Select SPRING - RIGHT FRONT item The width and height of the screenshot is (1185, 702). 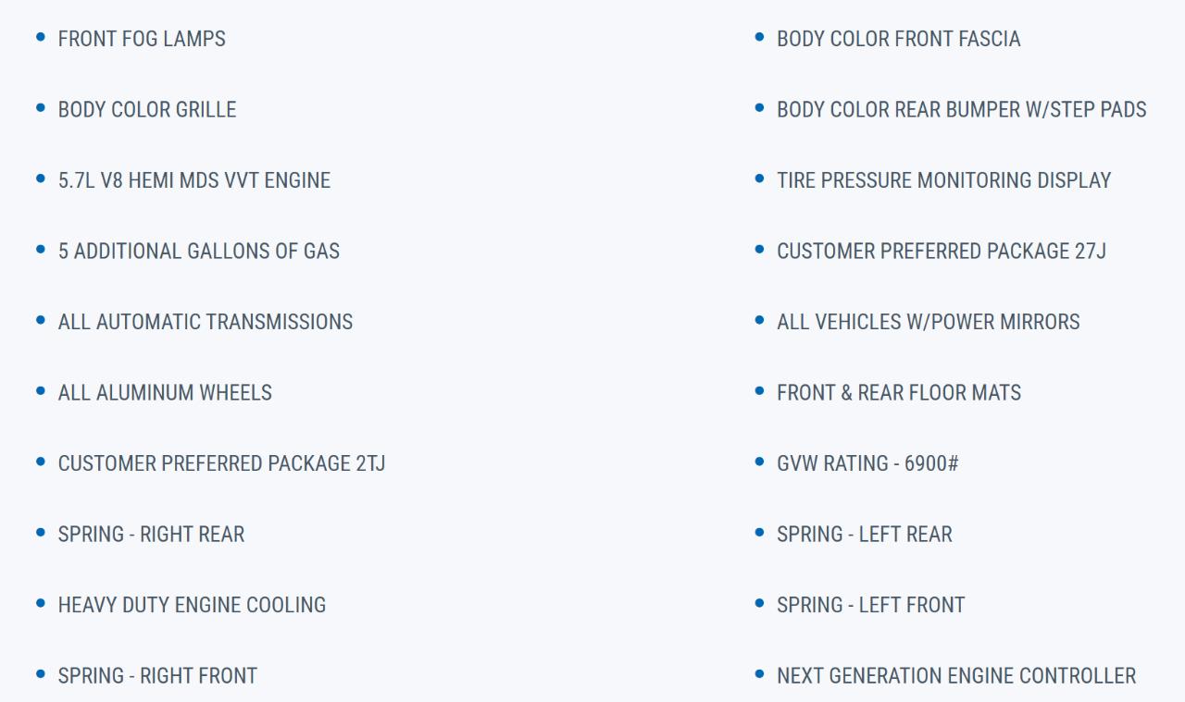point(157,675)
